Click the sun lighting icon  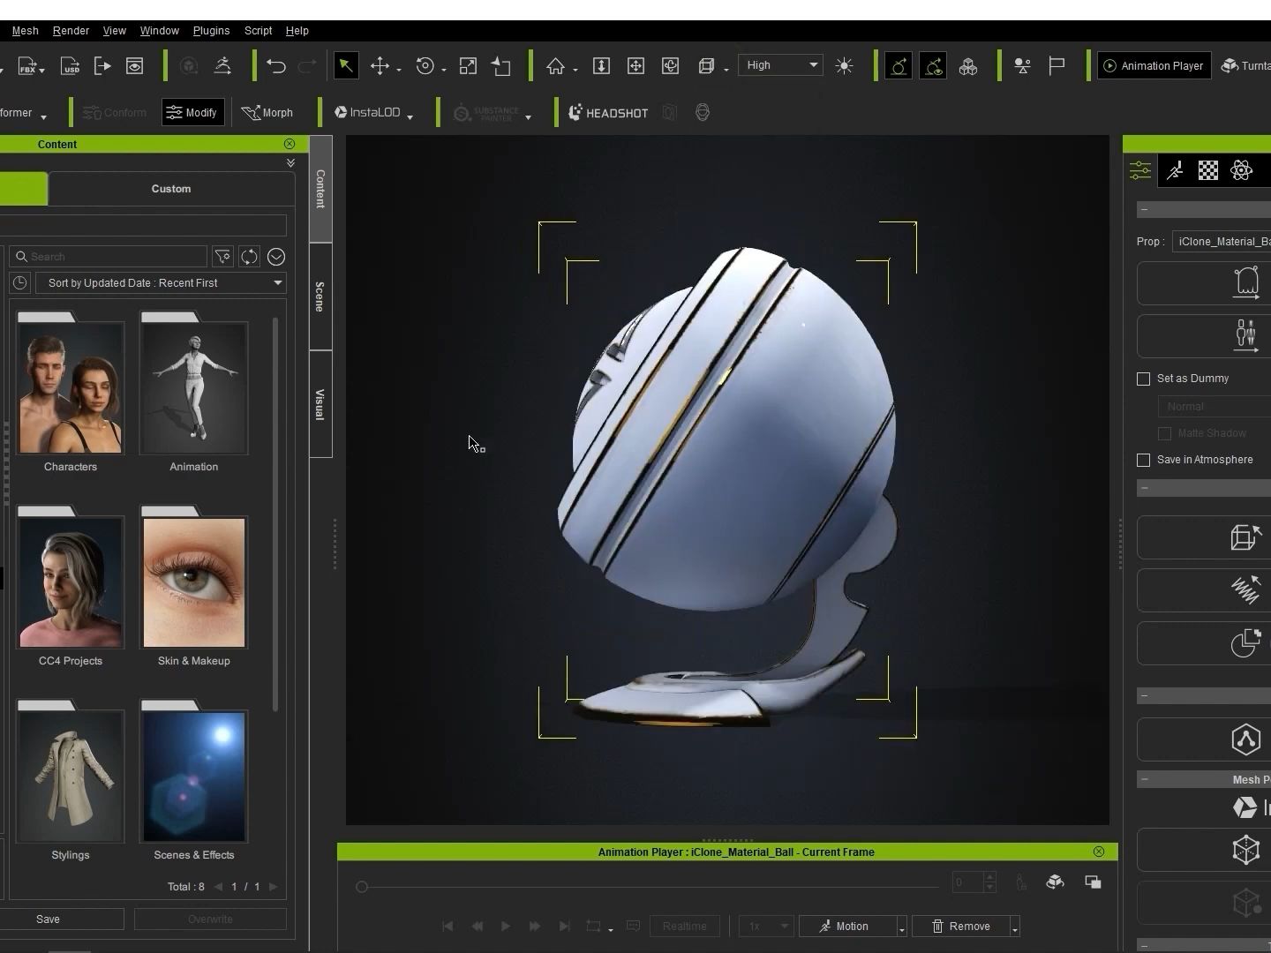pos(845,66)
